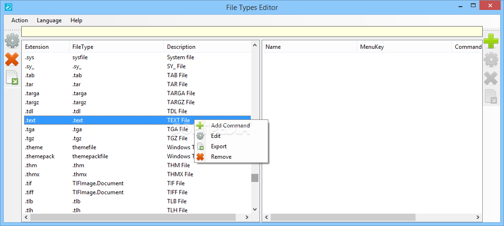This screenshot has height=226, width=504.
Task: Select the .theme extension row
Action: tap(109, 147)
